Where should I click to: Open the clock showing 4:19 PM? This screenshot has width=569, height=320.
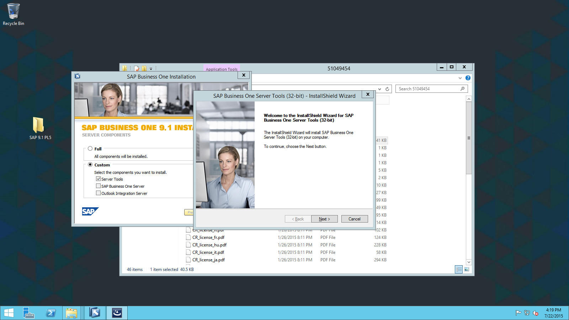(553, 313)
